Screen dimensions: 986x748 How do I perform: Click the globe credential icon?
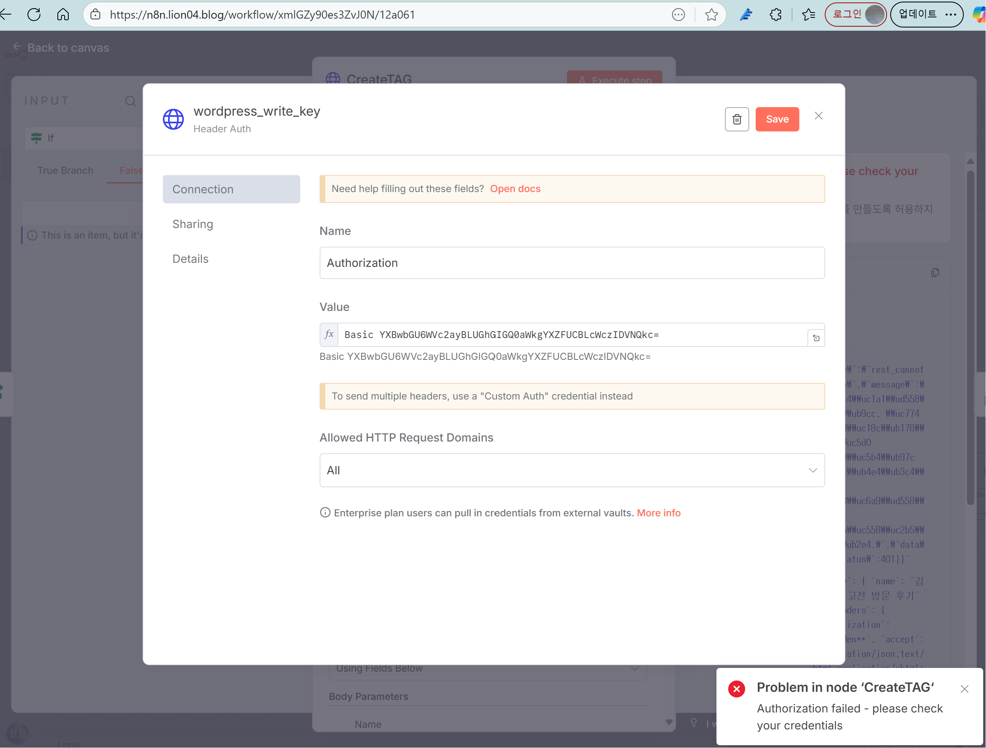[173, 119]
